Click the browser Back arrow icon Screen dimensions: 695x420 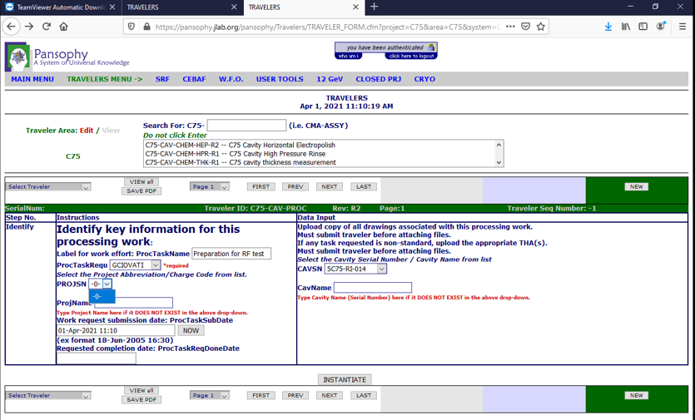tap(12, 27)
